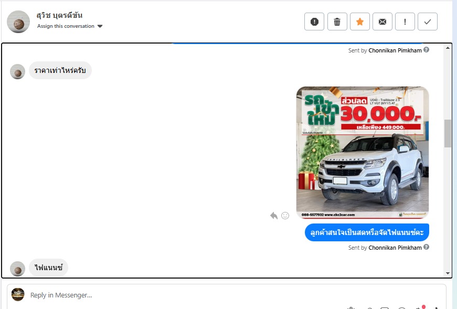
Task: Click lower Sent by Chonnikan Pimkham label
Action: pos(385,248)
